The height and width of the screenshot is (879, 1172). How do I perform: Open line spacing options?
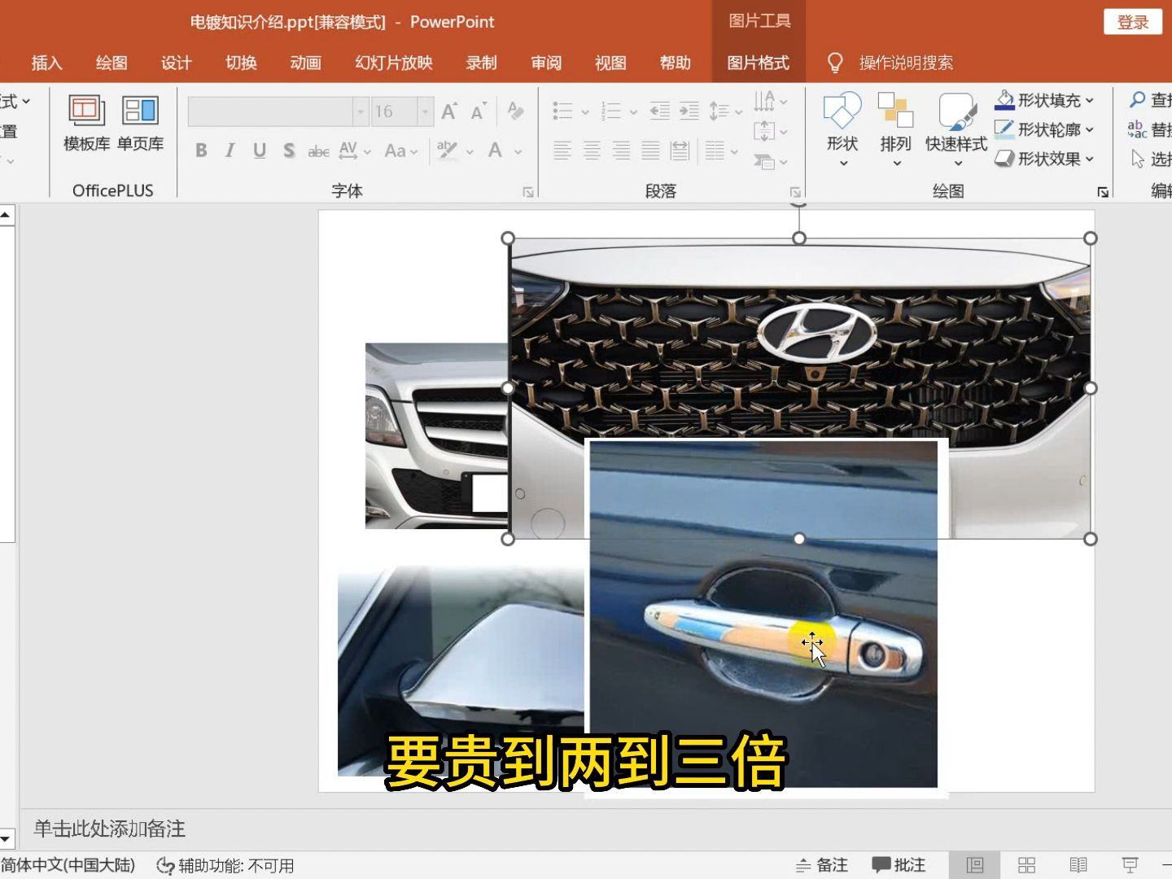(726, 111)
